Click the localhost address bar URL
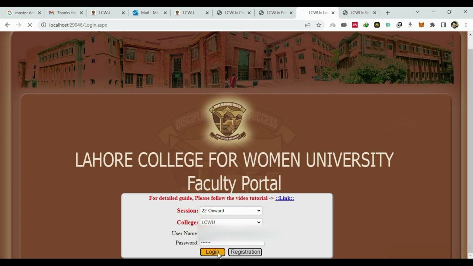 78,25
